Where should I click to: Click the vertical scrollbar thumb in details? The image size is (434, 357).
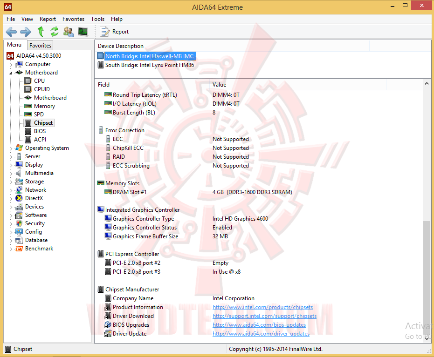[427, 278]
